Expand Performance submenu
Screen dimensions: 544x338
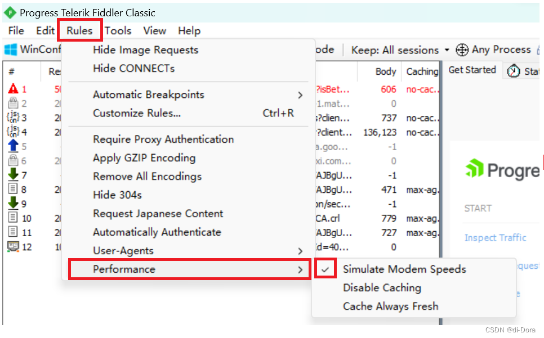pyautogui.click(x=189, y=269)
